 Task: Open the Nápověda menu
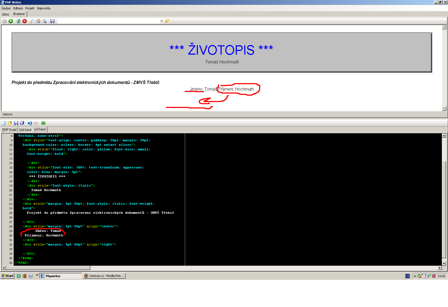tap(43, 8)
